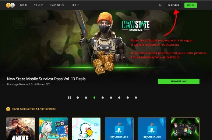The image size is (212, 140).
Task: Click New State Mobile Survivor Pass headline
Action: (46, 79)
